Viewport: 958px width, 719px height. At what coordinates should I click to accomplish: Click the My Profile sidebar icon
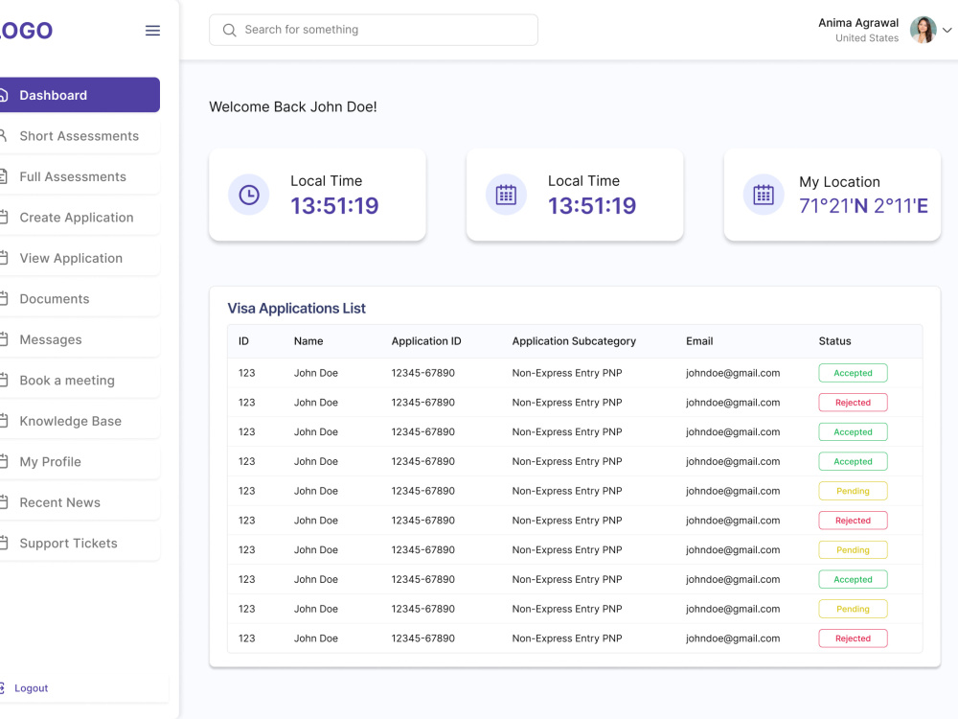3,462
